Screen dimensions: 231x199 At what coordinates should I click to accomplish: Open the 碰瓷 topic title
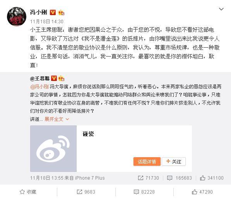point(88,134)
